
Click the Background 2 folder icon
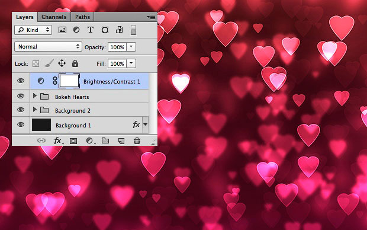pos(44,110)
